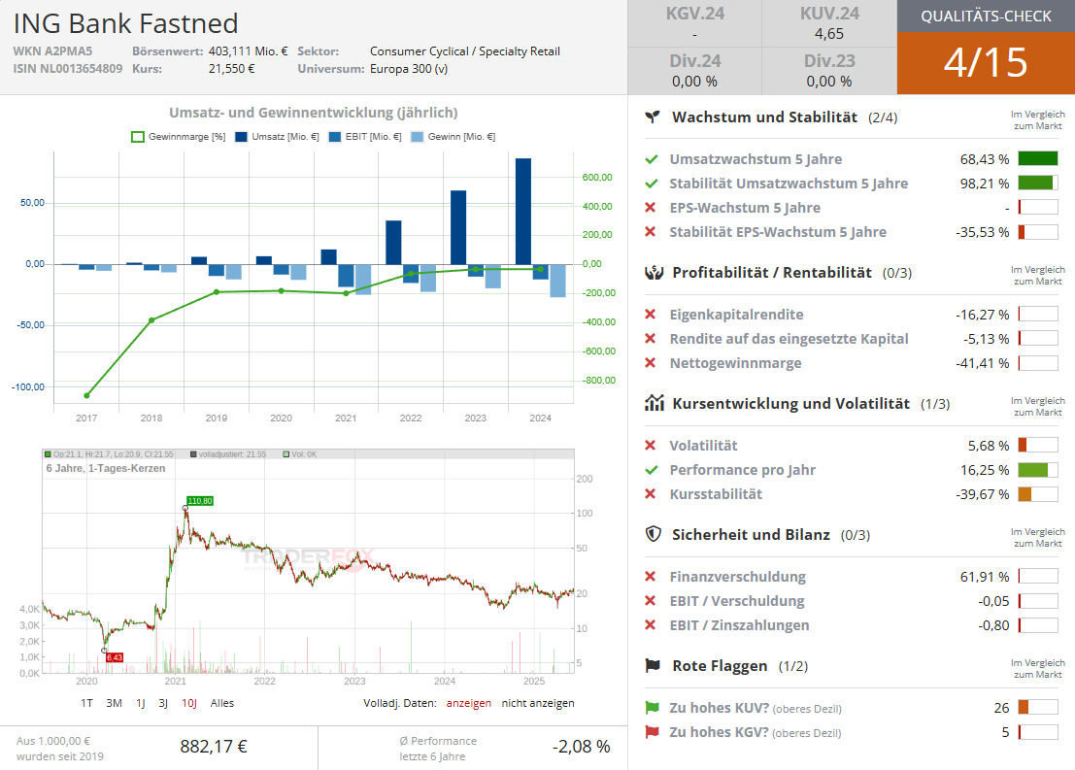The image size is (1075, 770).
Task: Click red X next to Eigenkapitalrendite
Action: [651, 314]
